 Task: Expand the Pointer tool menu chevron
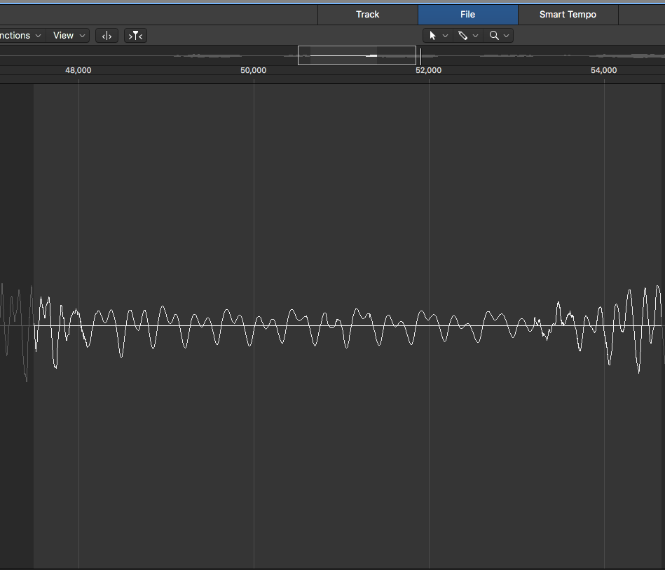click(x=445, y=36)
